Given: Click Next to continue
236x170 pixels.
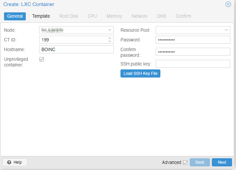Looking at the screenshot, I should 222,162.
